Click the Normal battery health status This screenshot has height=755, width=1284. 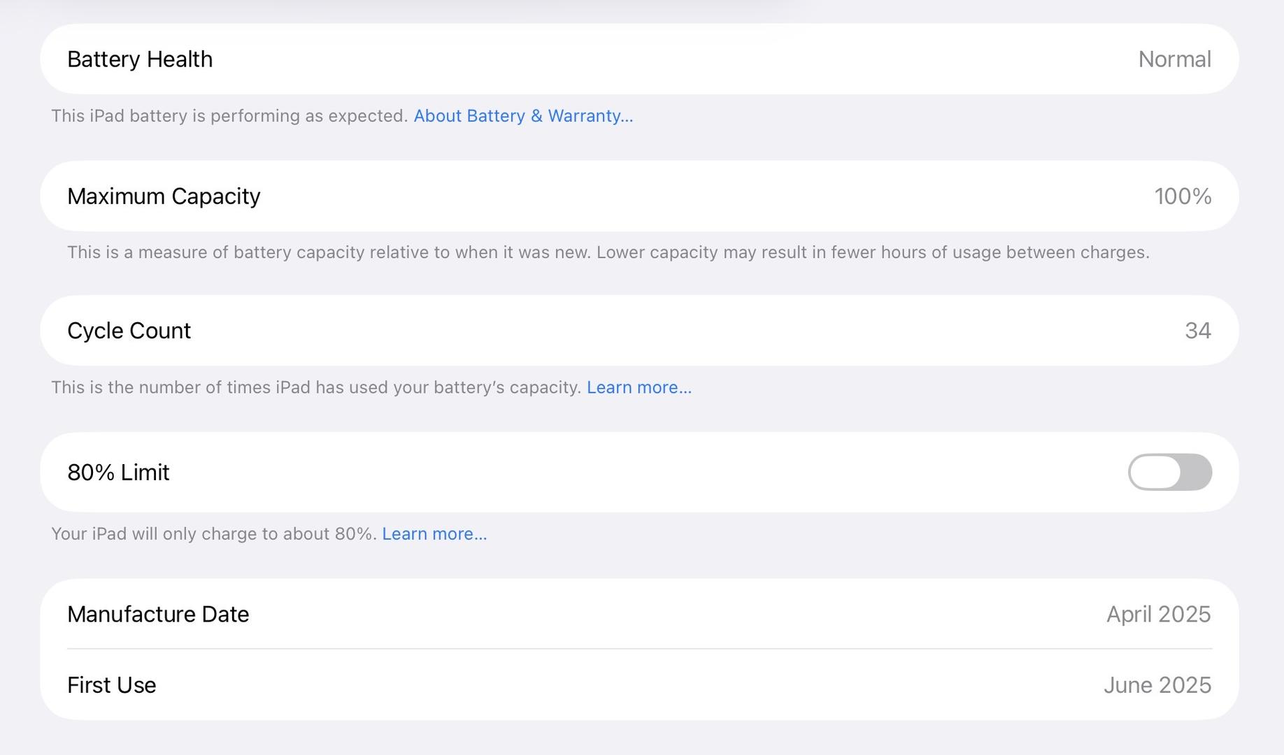point(1174,59)
